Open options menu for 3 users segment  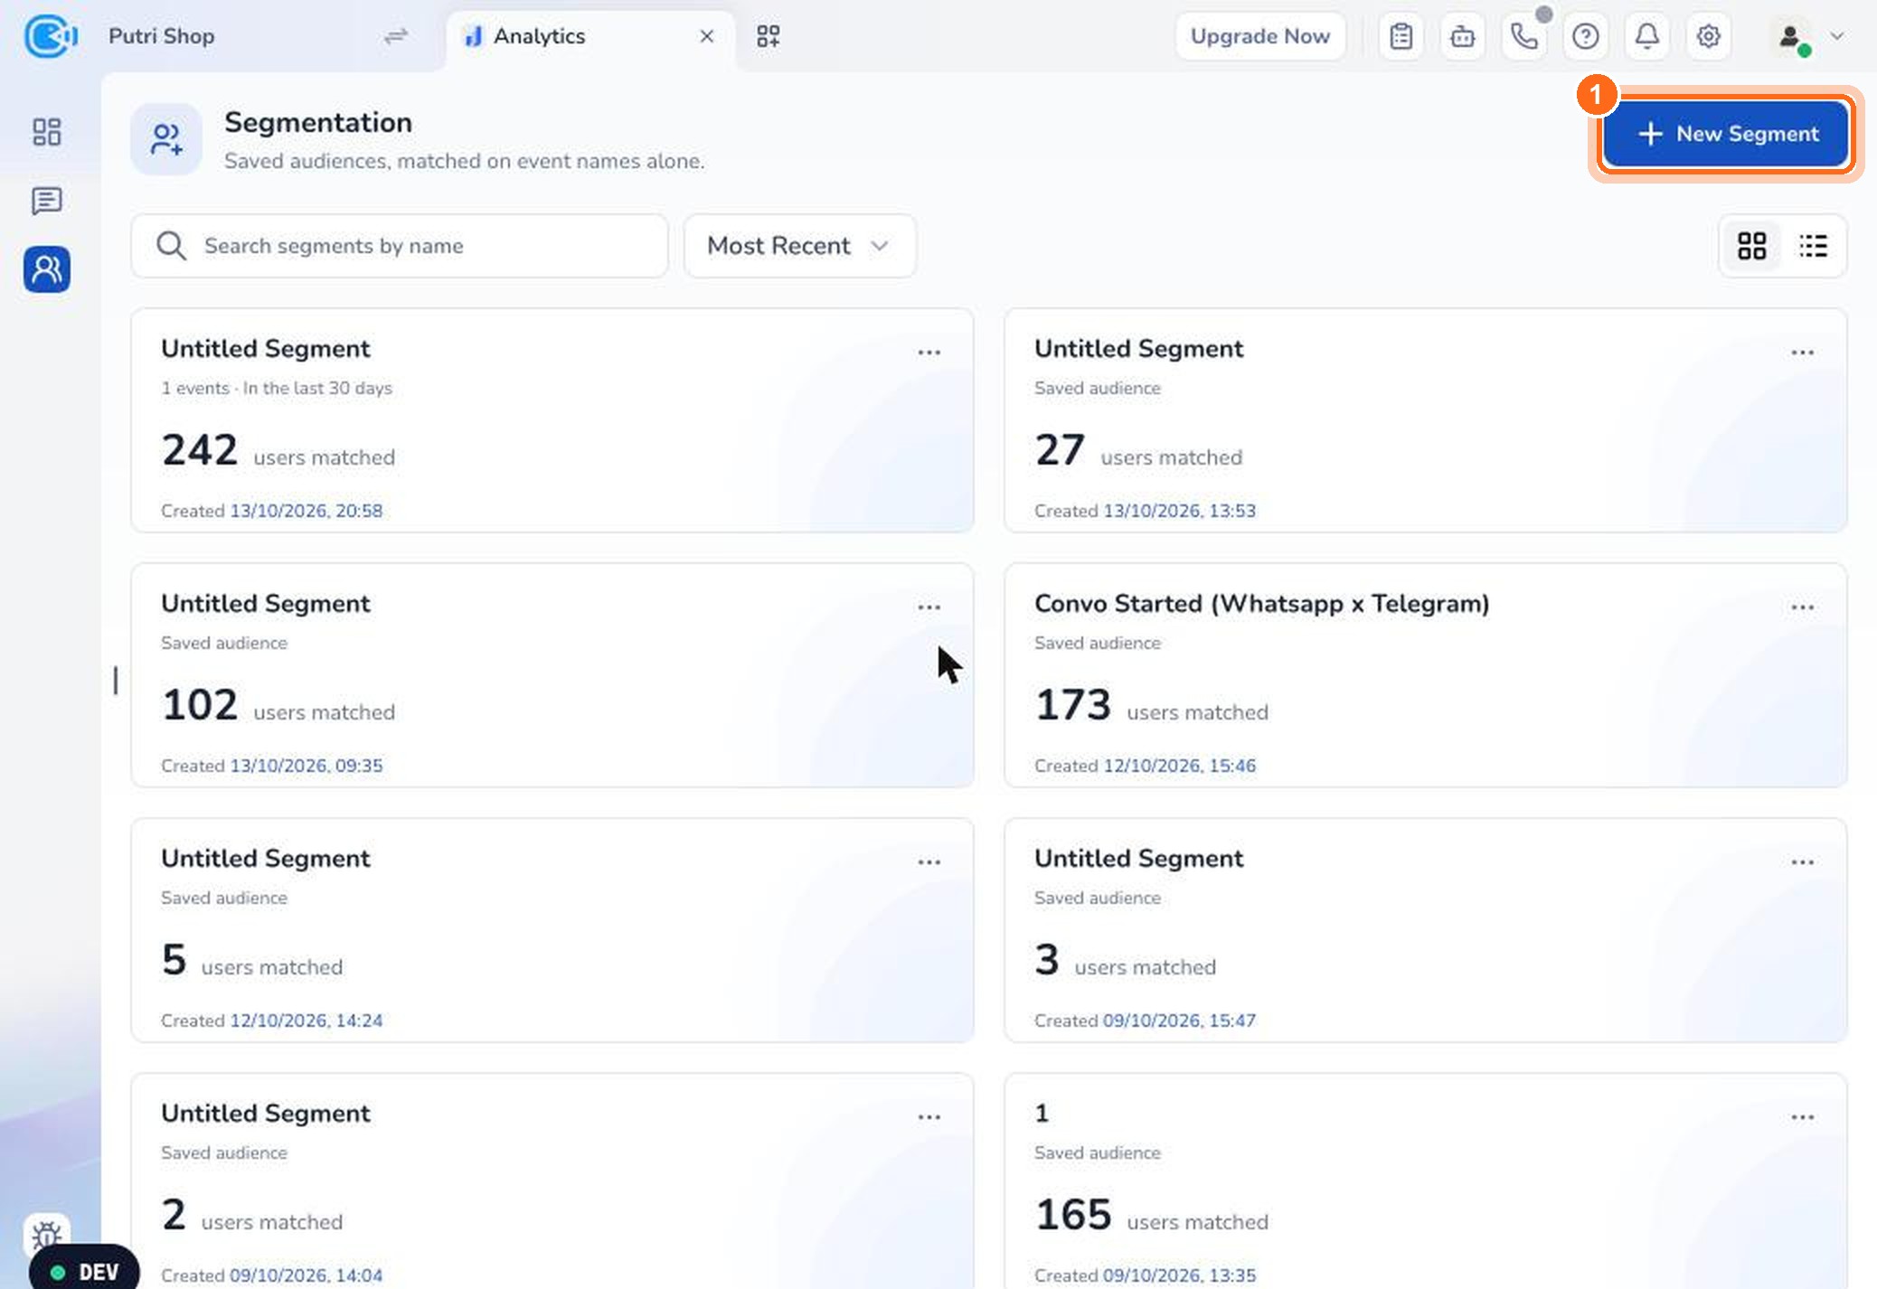click(x=1803, y=862)
